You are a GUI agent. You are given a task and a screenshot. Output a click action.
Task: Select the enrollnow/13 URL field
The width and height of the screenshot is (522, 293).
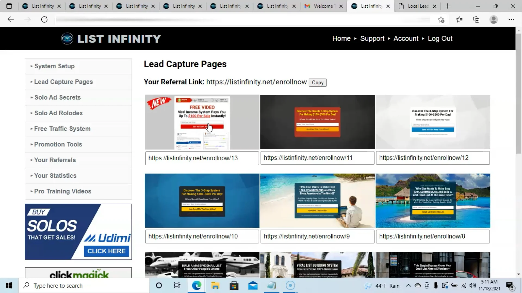(x=202, y=158)
